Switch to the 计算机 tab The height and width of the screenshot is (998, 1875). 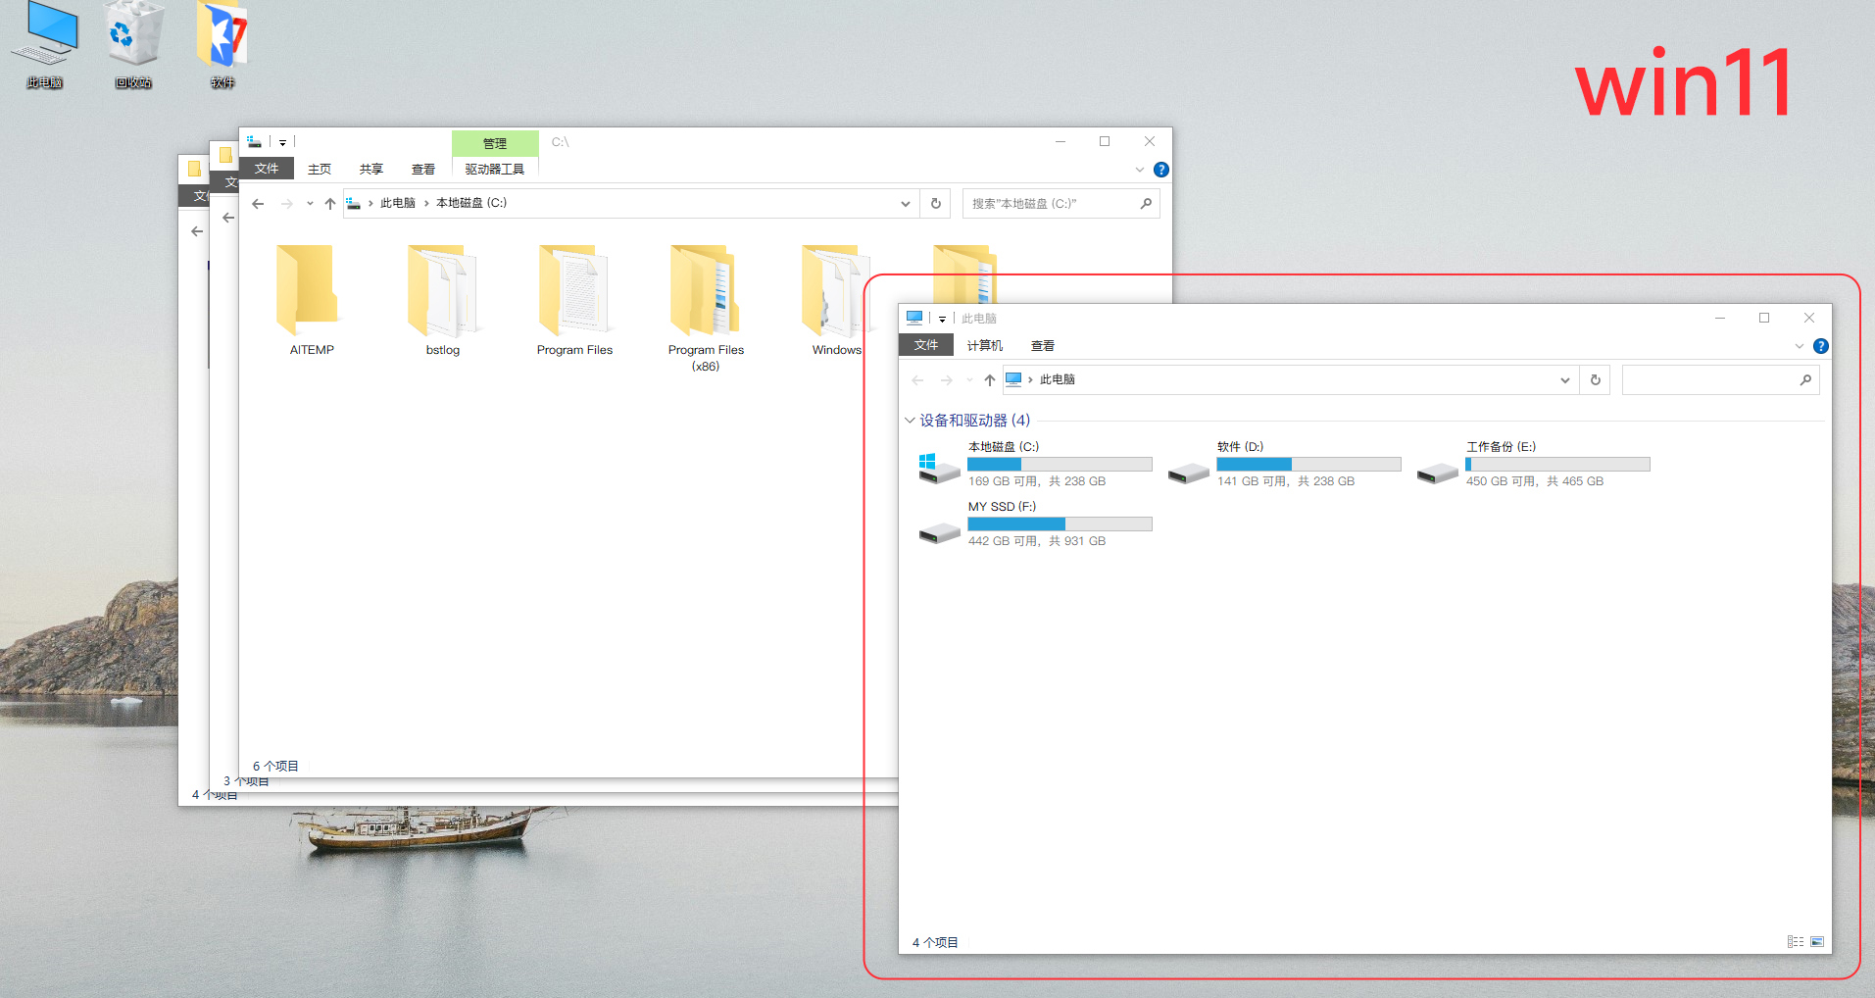985,345
